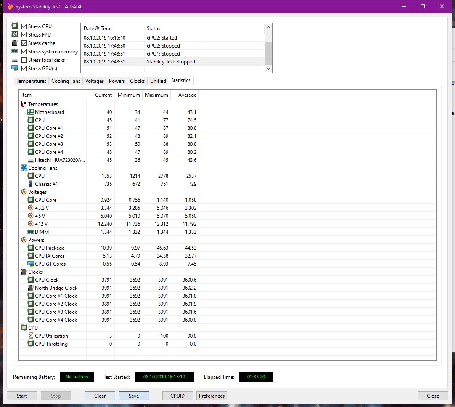This screenshot has width=455, height=407.
Task: Click the Average column header
Action: coord(185,95)
